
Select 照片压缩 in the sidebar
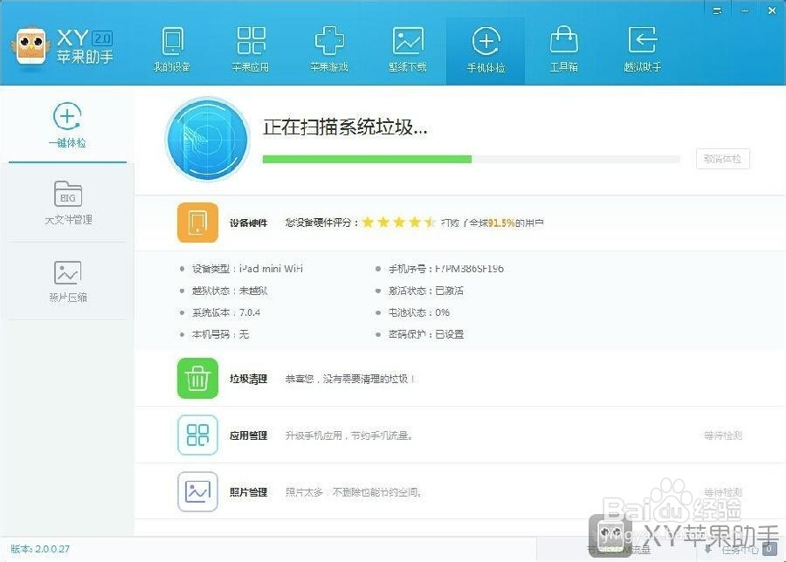[68, 279]
